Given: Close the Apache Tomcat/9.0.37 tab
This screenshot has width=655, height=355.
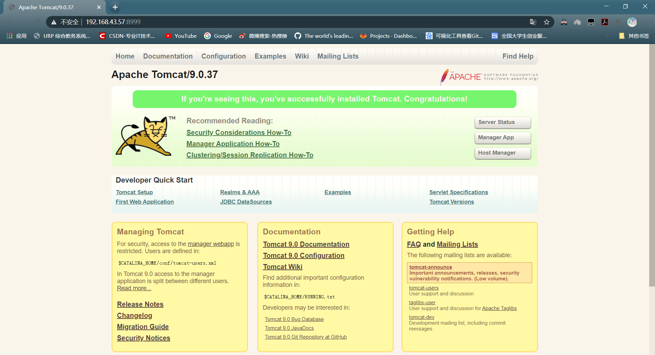Looking at the screenshot, I should [99, 7].
